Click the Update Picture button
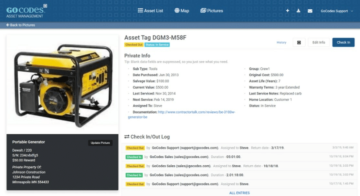The width and height of the screenshot is (360, 196). coord(100,143)
